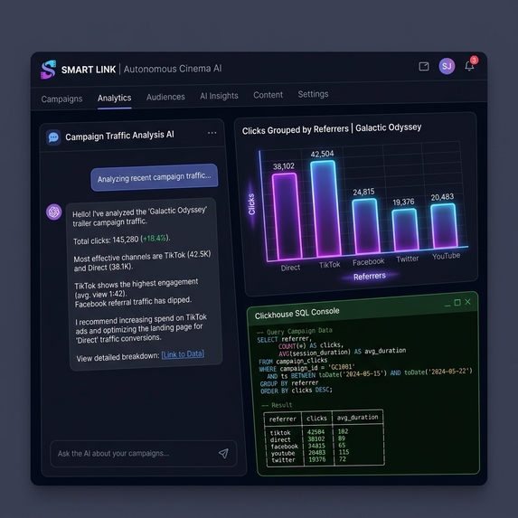
Task: Select the direct row in results
Action: 325,439
